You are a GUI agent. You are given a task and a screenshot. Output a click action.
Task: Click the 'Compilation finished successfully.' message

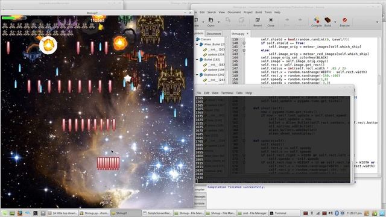[236, 187]
